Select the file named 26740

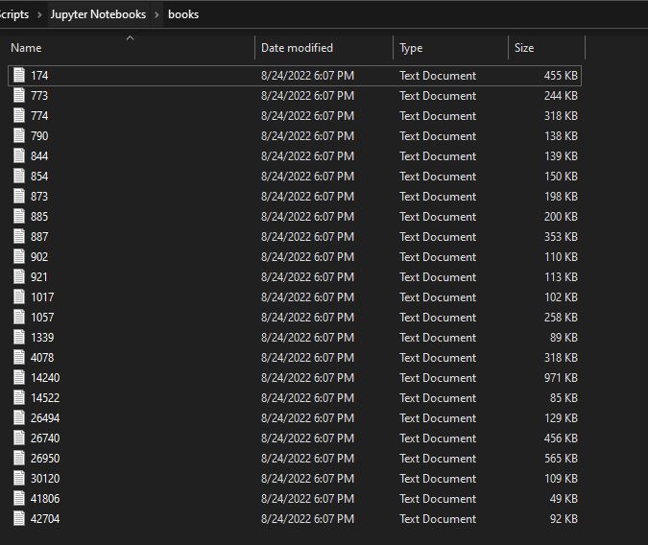[45, 438]
